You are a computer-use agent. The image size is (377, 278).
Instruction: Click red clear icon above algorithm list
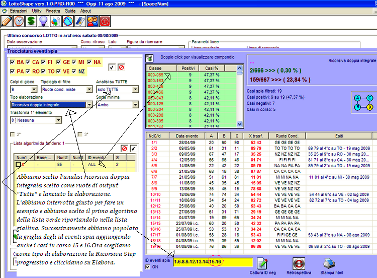(124, 149)
